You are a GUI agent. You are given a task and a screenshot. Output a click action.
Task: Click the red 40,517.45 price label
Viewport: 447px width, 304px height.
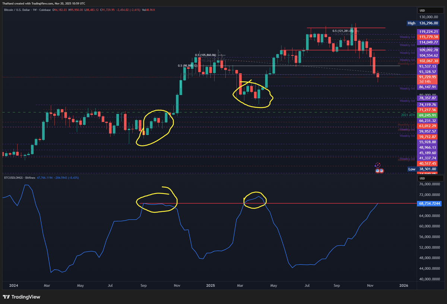click(428, 163)
